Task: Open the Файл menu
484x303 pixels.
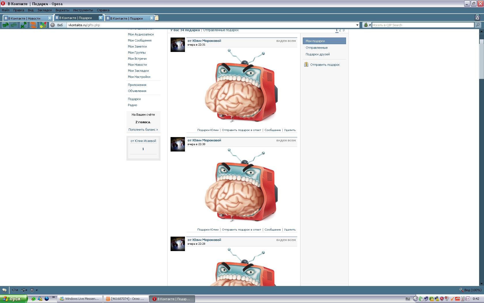Action: pos(5,10)
